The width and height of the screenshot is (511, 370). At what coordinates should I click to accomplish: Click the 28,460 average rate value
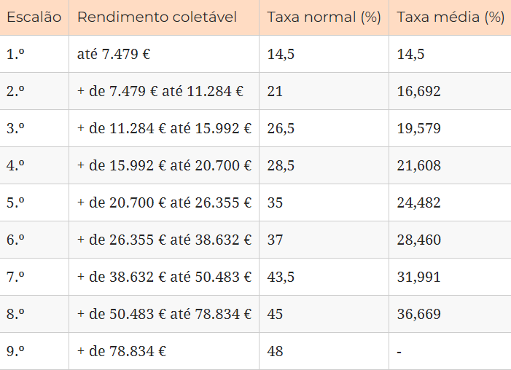click(x=418, y=240)
